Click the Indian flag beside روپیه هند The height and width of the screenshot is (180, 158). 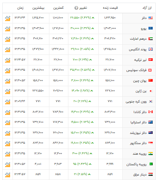(x=150, y=154)
